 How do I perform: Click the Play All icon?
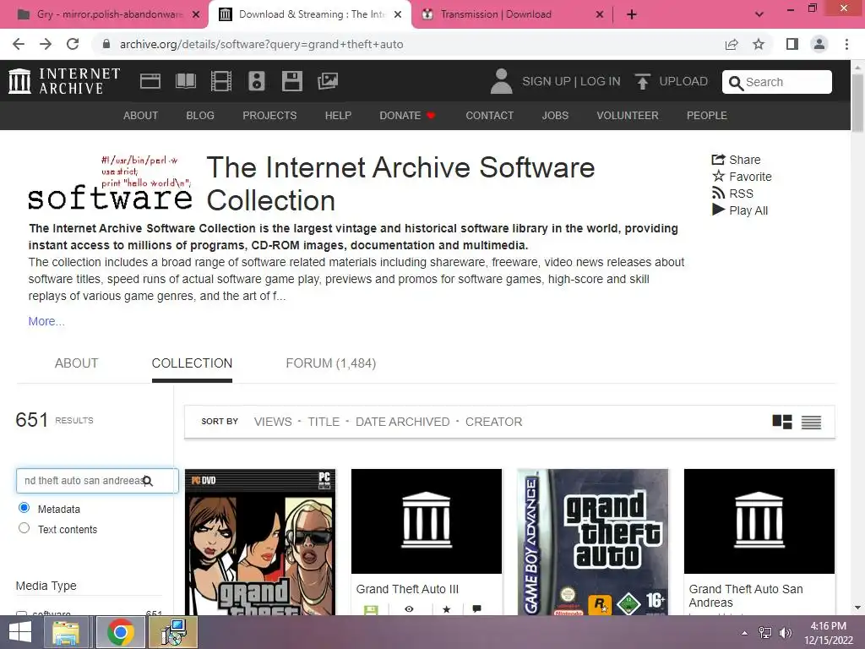718,210
